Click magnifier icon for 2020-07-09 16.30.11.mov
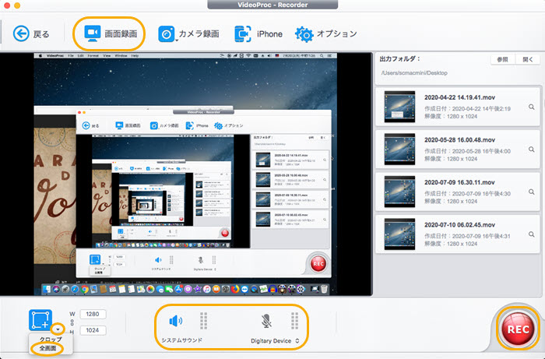The height and width of the screenshot is (359, 545). pyautogui.click(x=532, y=192)
